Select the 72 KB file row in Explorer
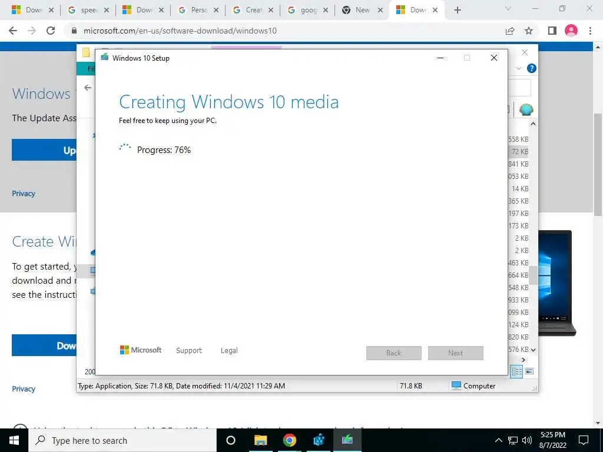This screenshot has width=603, height=452. (518, 151)
